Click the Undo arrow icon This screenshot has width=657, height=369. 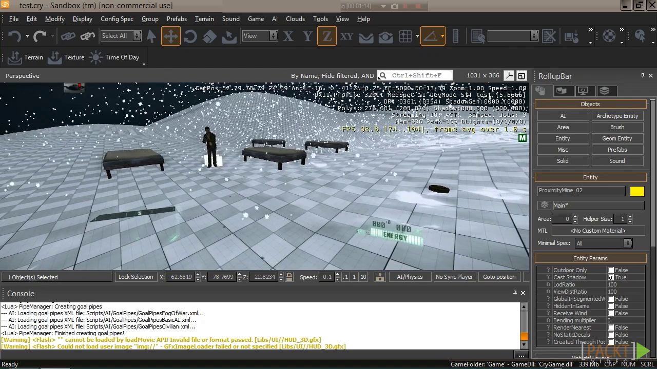[14, 36]
